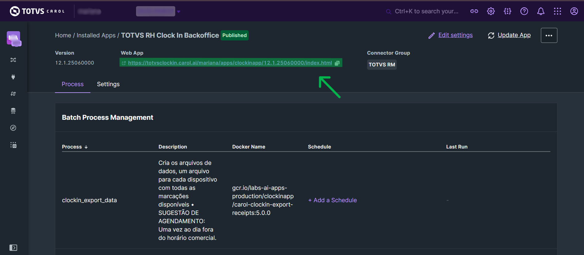Copy the Web App URL with copy icon
This screenshot has height=255, width=584.
337,63
